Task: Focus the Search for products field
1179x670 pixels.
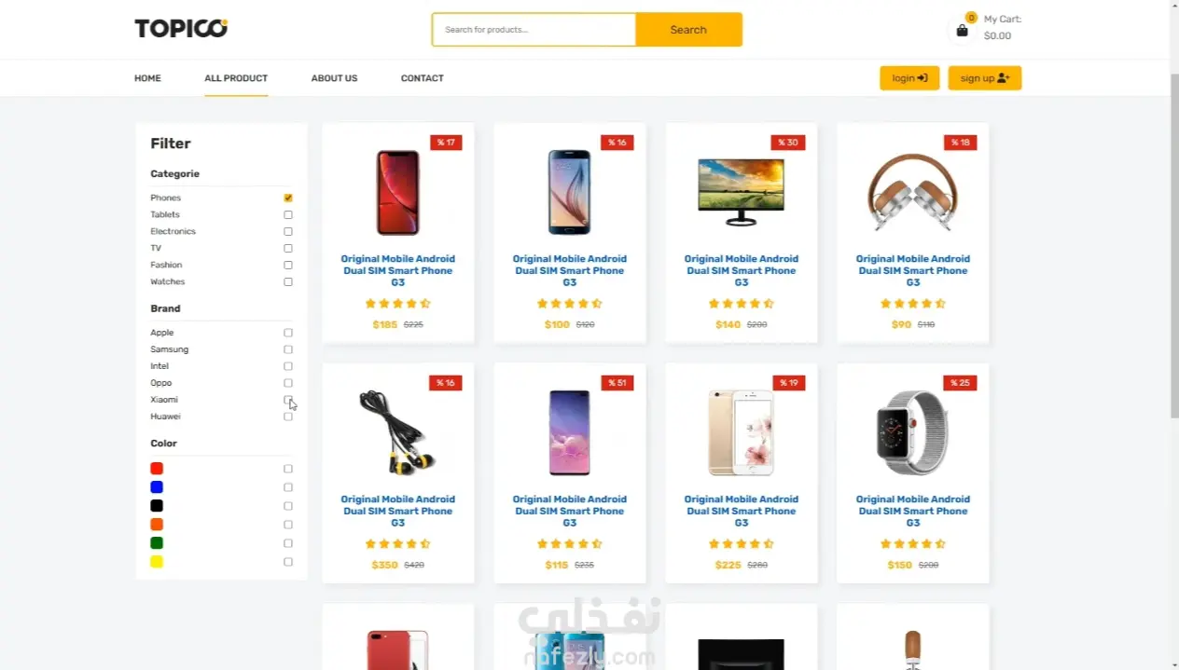Action: pos(534,30)
